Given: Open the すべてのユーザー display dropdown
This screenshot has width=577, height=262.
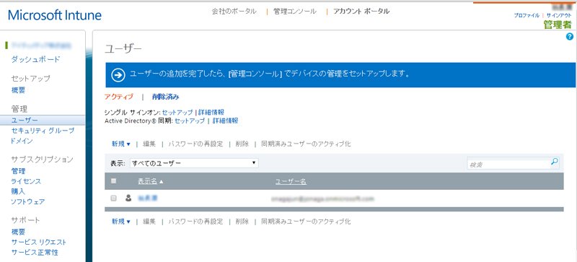Looking at the screenshot, I should coord(194,163).
